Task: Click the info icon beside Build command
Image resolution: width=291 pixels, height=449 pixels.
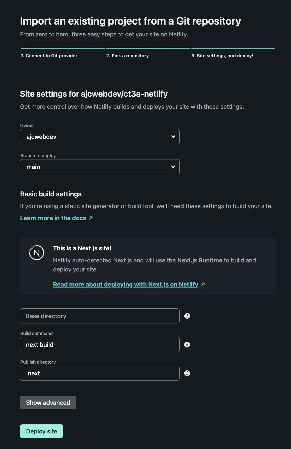Action: (187, 345)
